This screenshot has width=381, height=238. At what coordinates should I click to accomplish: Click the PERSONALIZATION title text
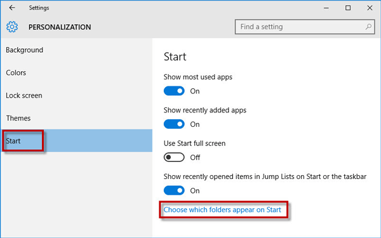tap(60, 27)
